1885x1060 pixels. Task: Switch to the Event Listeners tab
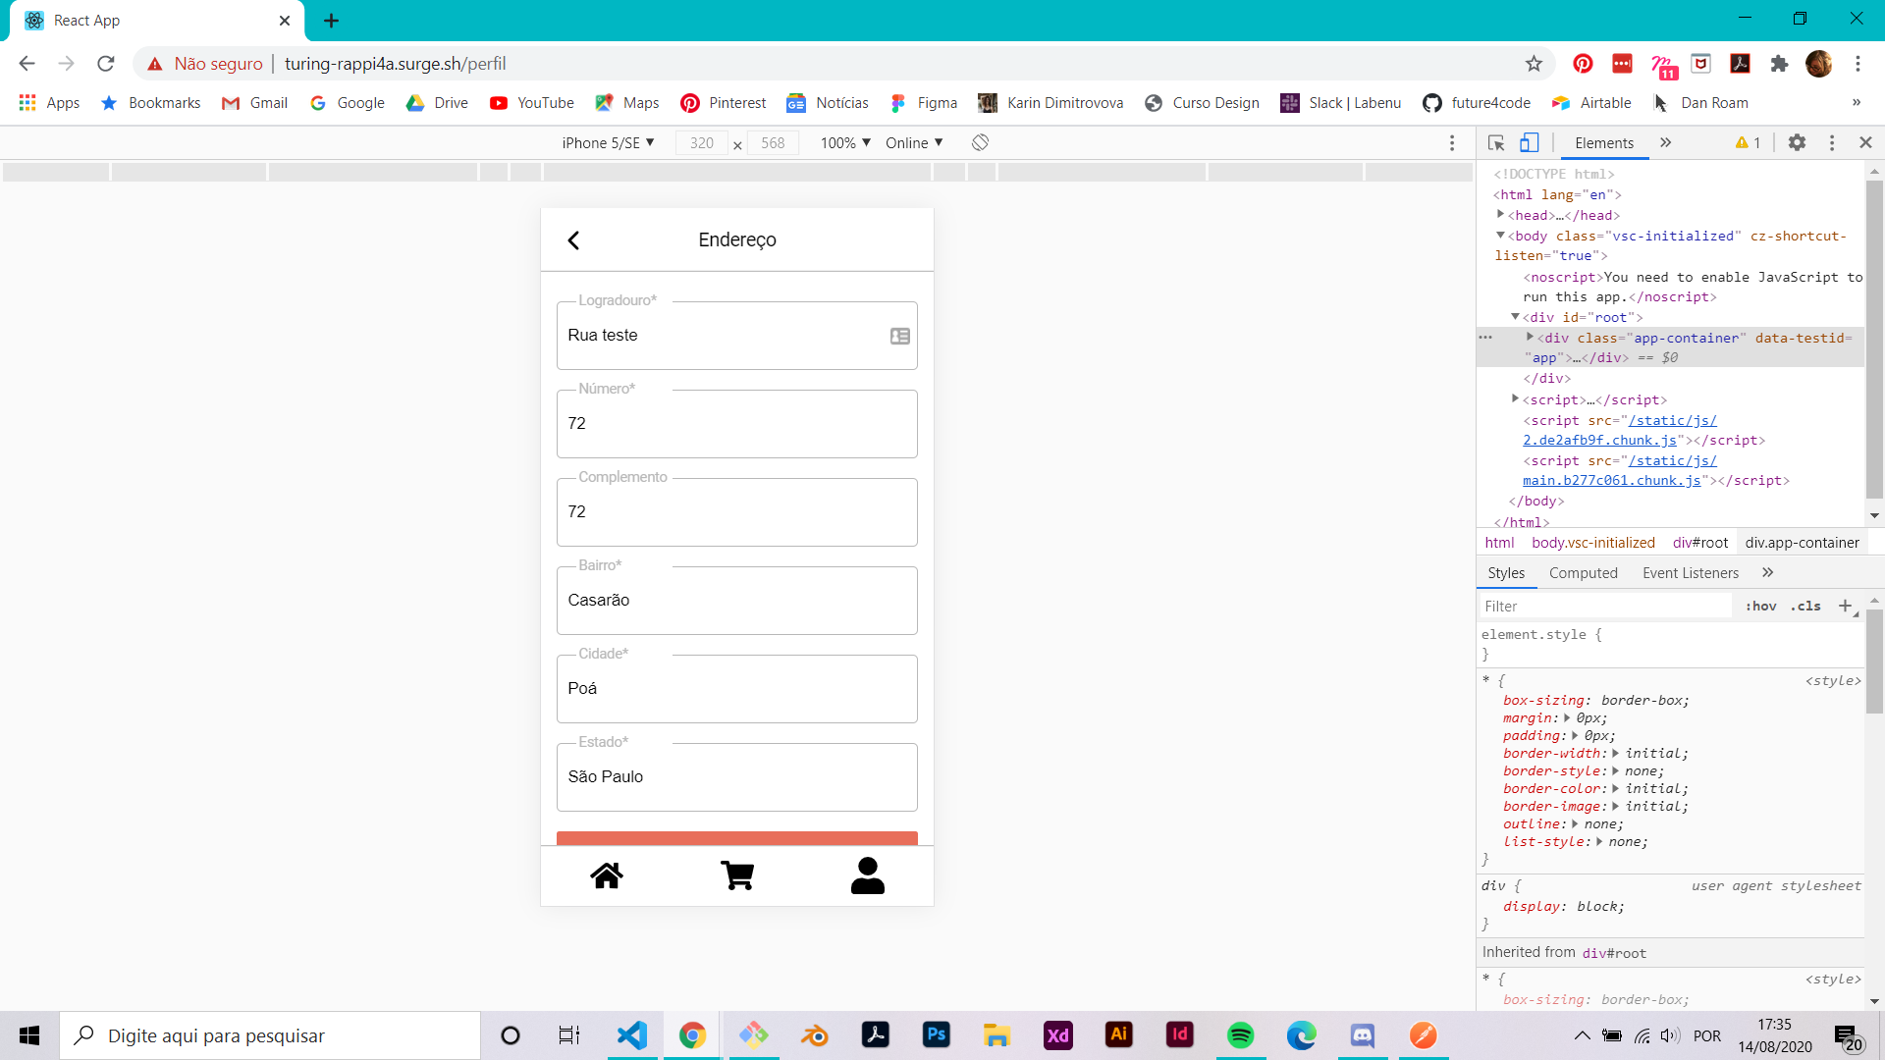(1690, 573)
